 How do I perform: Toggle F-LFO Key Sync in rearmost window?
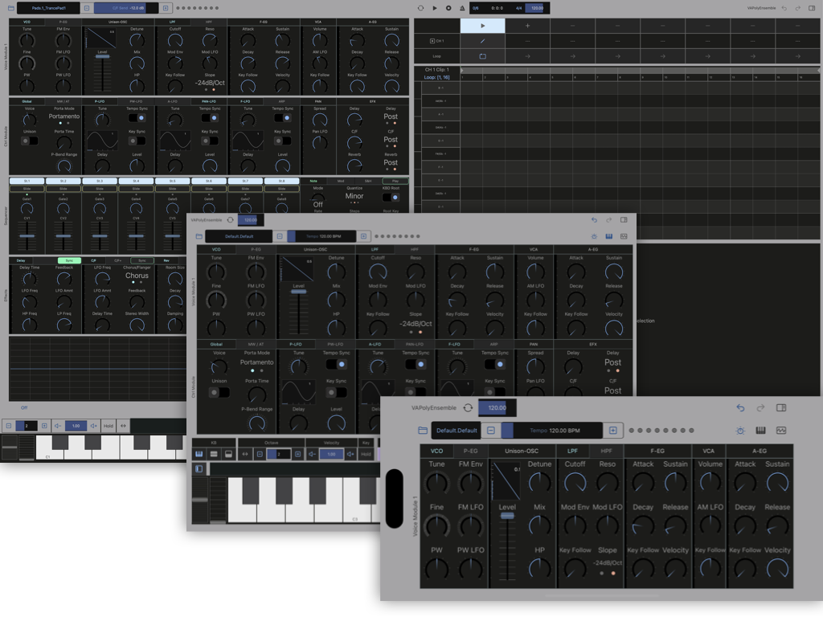click(x=283, y=141)
